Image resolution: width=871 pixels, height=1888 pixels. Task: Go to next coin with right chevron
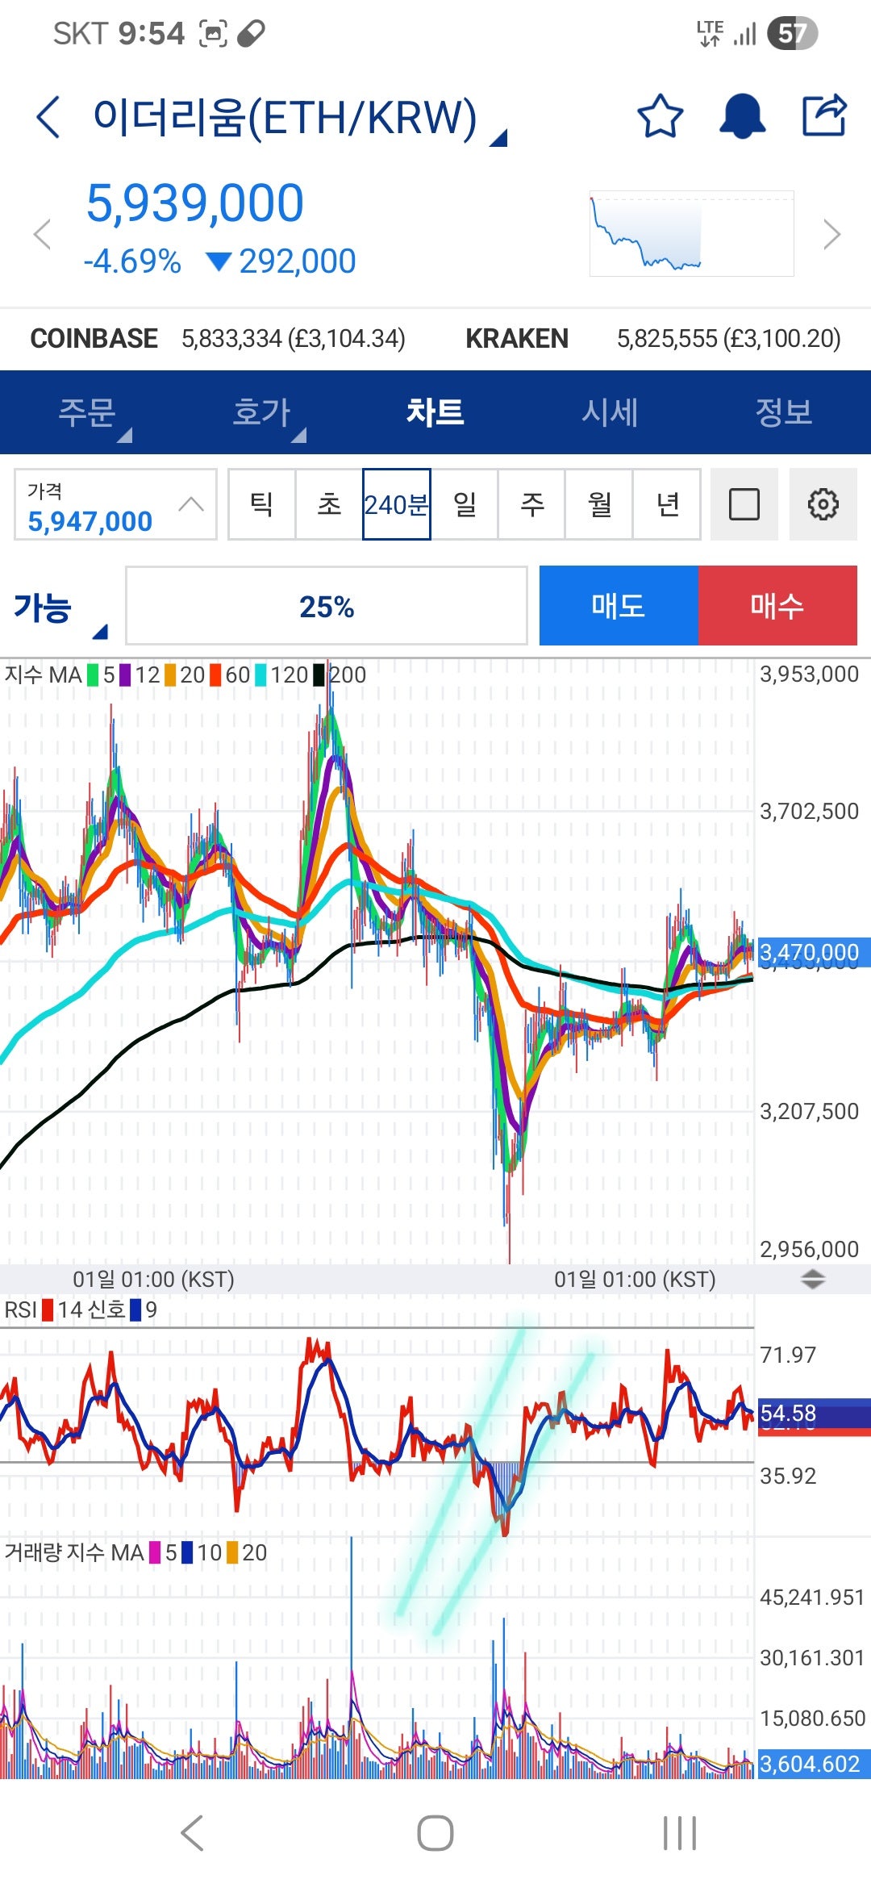[831, 235]
